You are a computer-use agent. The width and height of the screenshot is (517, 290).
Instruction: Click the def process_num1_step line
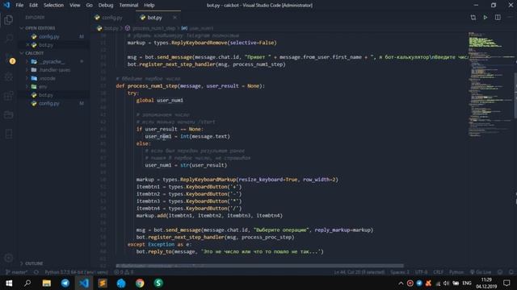click(x=191, y=86)
